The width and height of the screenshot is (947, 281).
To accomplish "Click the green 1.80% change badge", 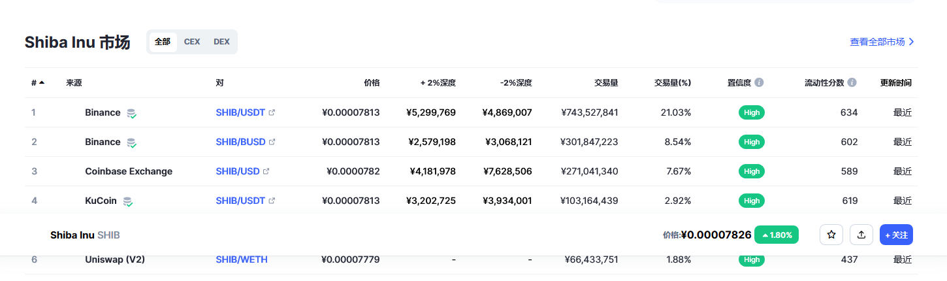I will [x=777, y=235].
